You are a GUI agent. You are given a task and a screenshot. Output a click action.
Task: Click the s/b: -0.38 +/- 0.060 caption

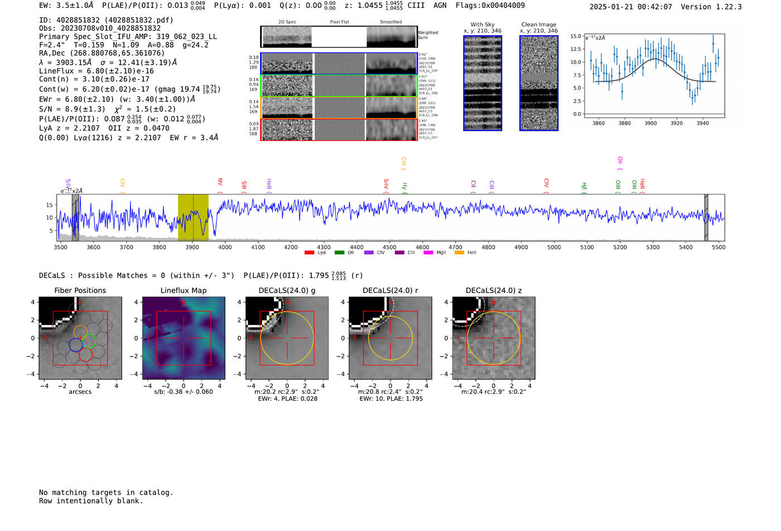click(184, 392)
